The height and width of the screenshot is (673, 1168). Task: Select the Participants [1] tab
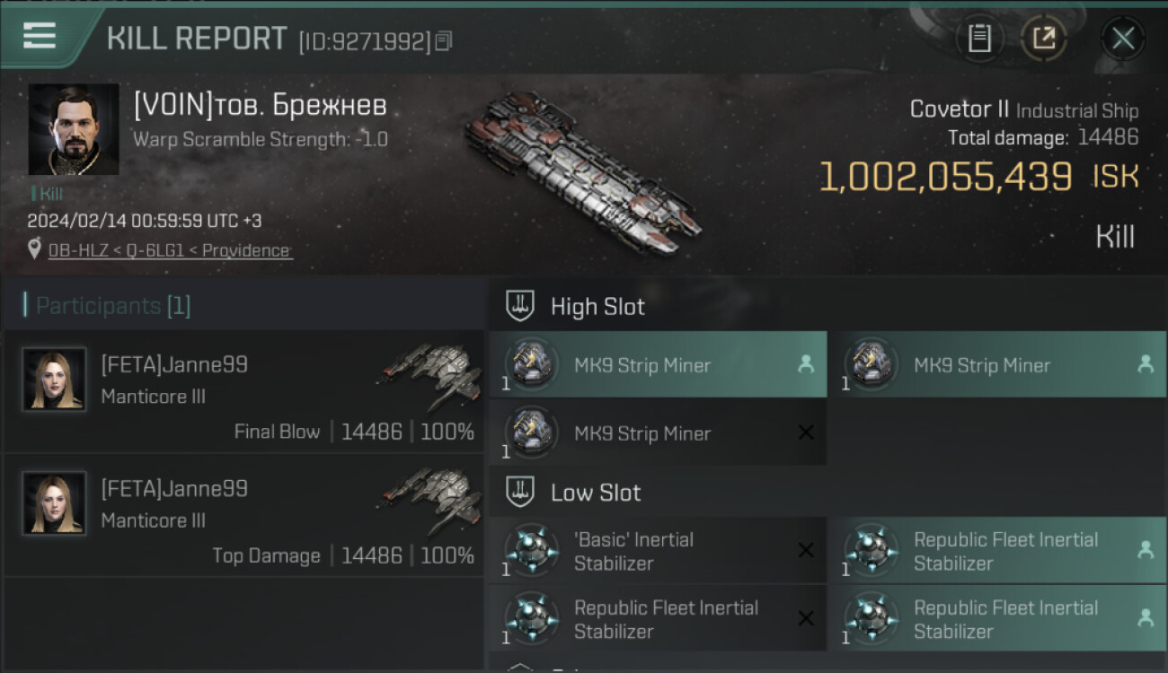pyautogui.click(x=113, y=306)
